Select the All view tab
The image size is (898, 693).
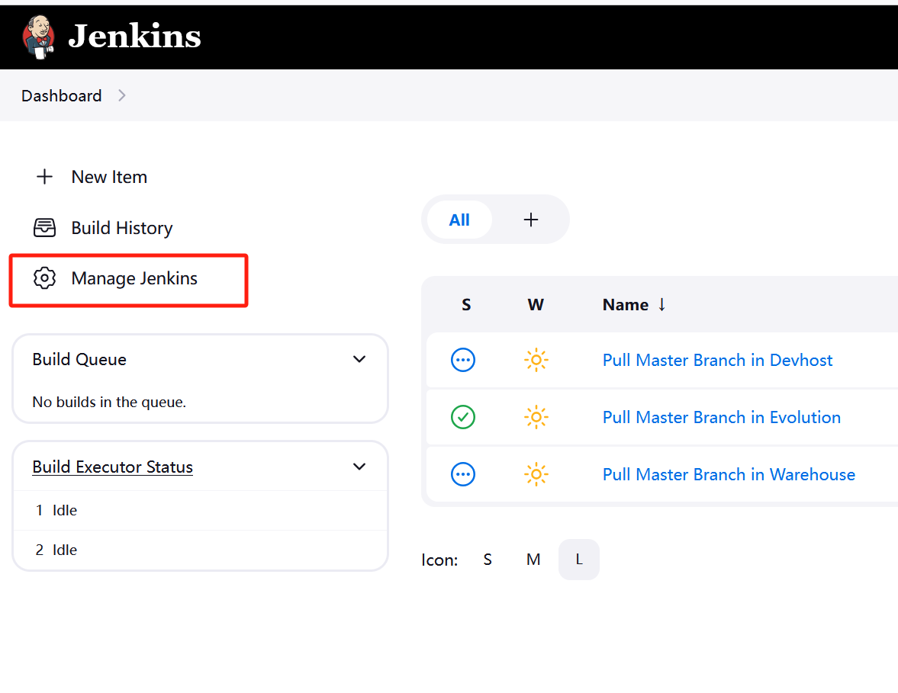tap(459, 220)
